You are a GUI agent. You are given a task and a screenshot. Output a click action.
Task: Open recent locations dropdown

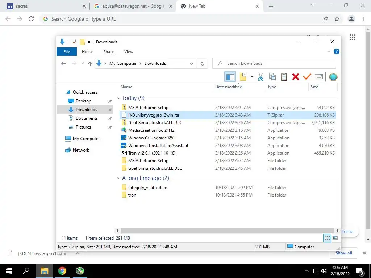tap(83, 63)
